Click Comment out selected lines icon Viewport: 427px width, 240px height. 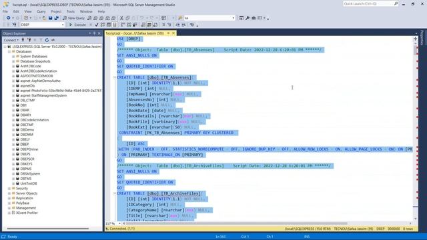pyautogui.click(x=163, y=25)
